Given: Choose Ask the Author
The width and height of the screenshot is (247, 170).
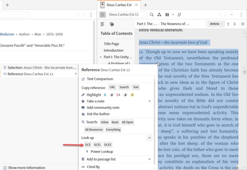Looking at the screenshot, I should (98, 114).
